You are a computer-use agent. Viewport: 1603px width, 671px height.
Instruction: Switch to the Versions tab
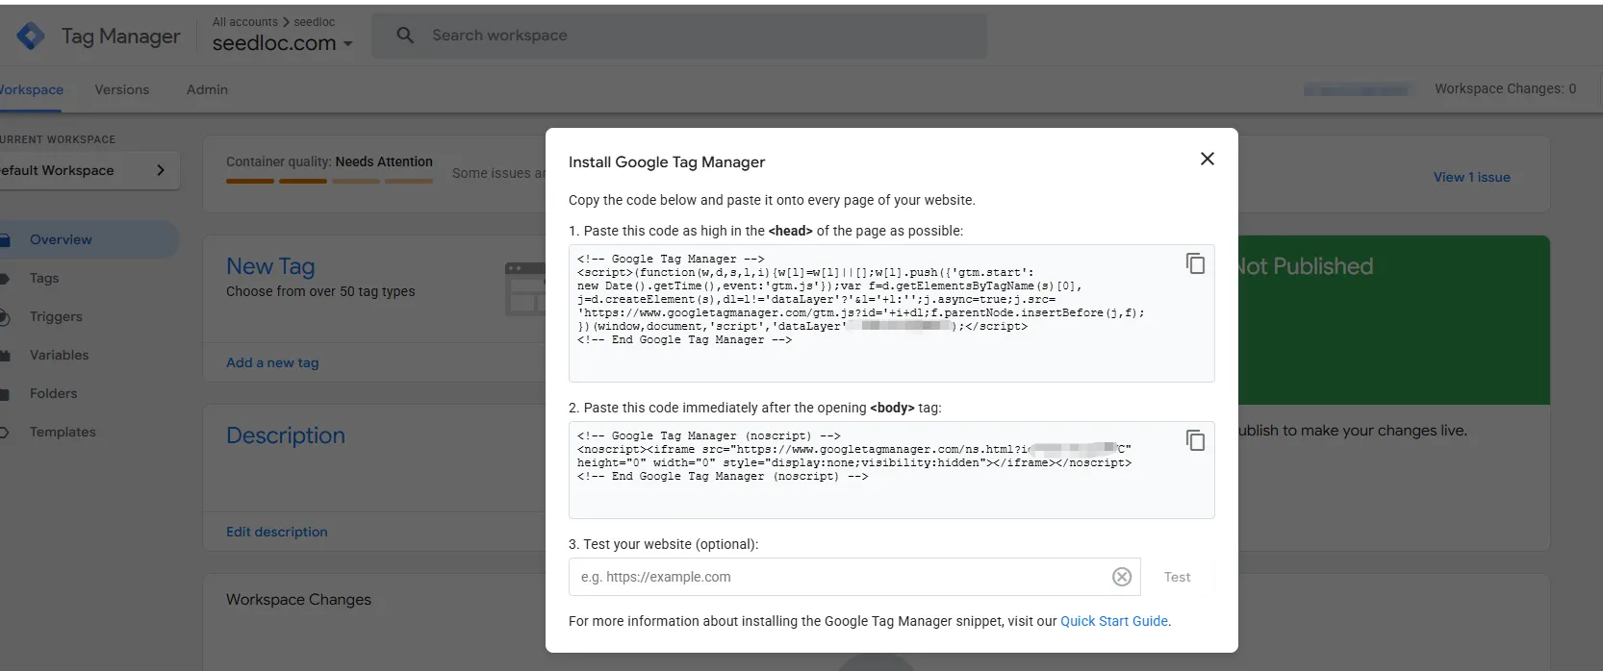(x=122, y=89)
